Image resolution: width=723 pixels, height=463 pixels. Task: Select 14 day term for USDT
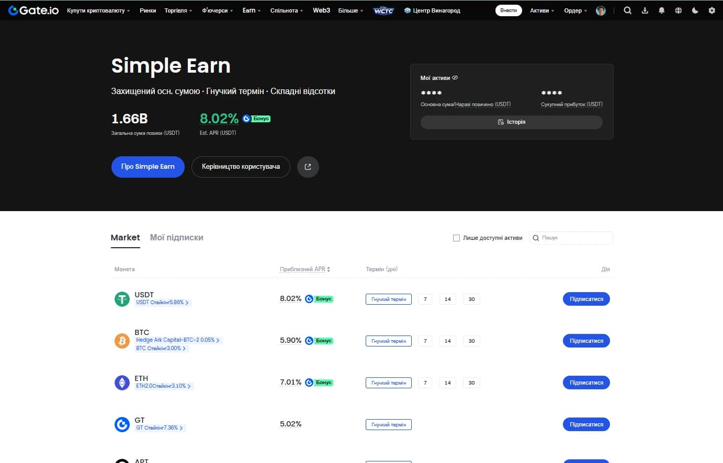tap(448, 299)
